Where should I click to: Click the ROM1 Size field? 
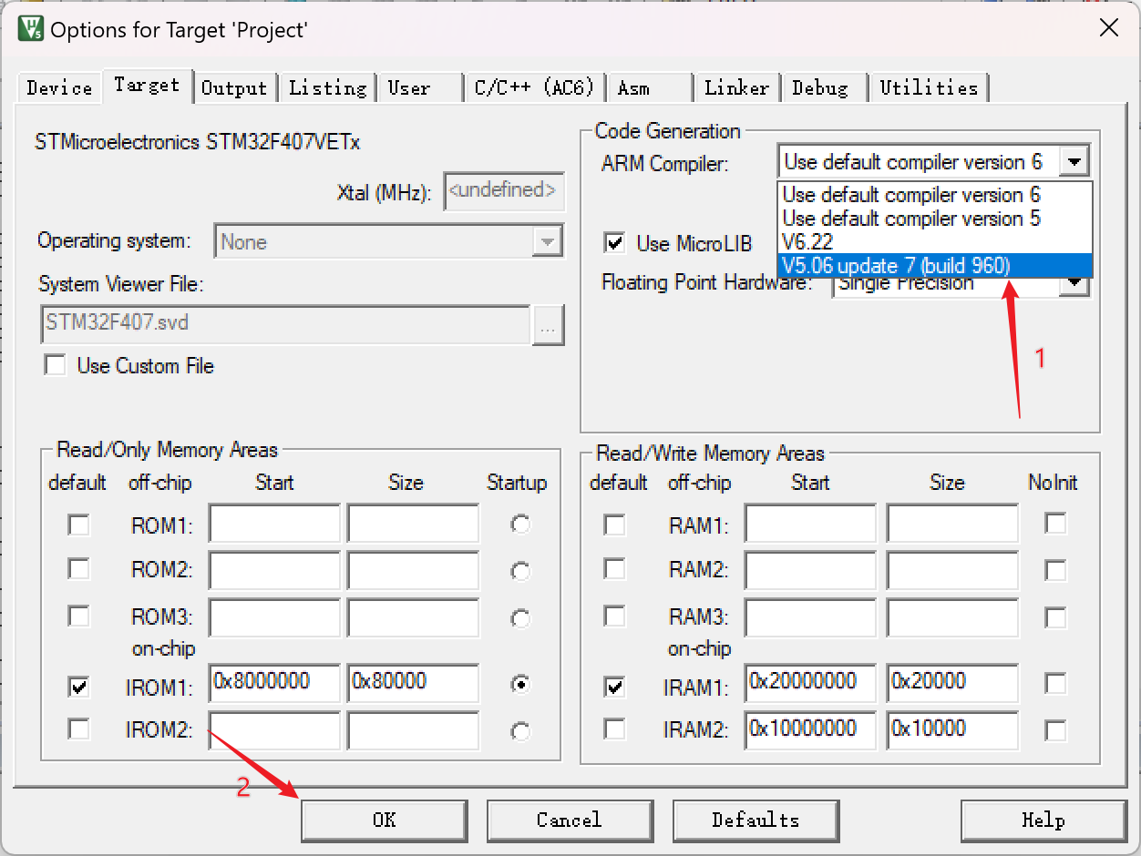[413, 524]
